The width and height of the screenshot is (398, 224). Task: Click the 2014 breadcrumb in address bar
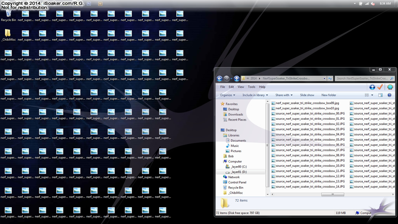(x=253, y=79)
